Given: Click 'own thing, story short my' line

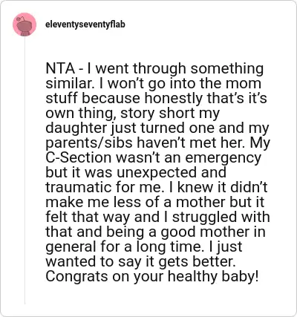Looking at the screenshot, I should pyautogui.click(x=133, y=114).
